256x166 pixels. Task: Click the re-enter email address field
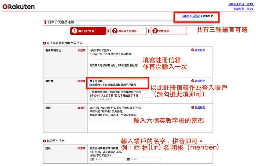pyautogui.click(x=112, y=69)
